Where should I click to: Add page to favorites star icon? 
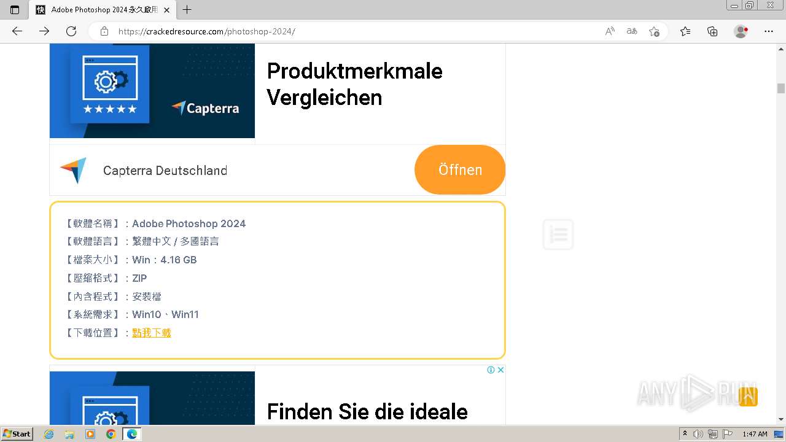tap(654, 31)
